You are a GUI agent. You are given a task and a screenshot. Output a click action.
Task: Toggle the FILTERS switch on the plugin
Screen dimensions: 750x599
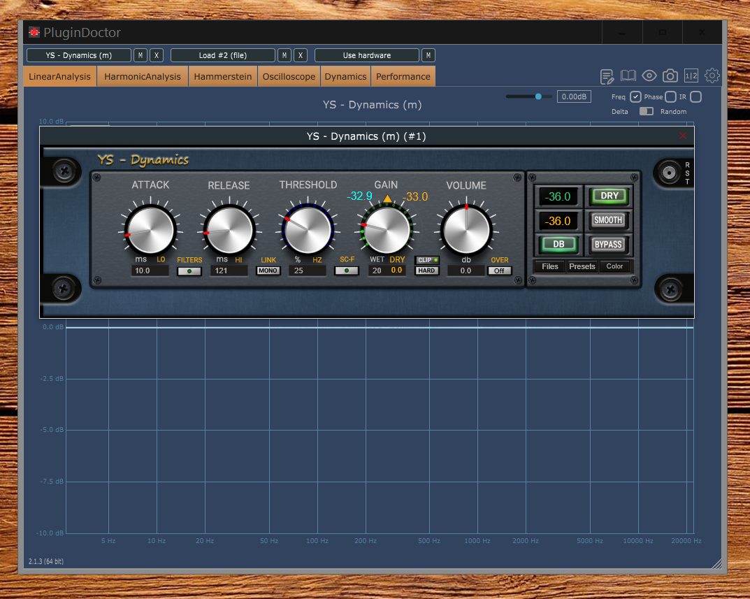point(189,271)
